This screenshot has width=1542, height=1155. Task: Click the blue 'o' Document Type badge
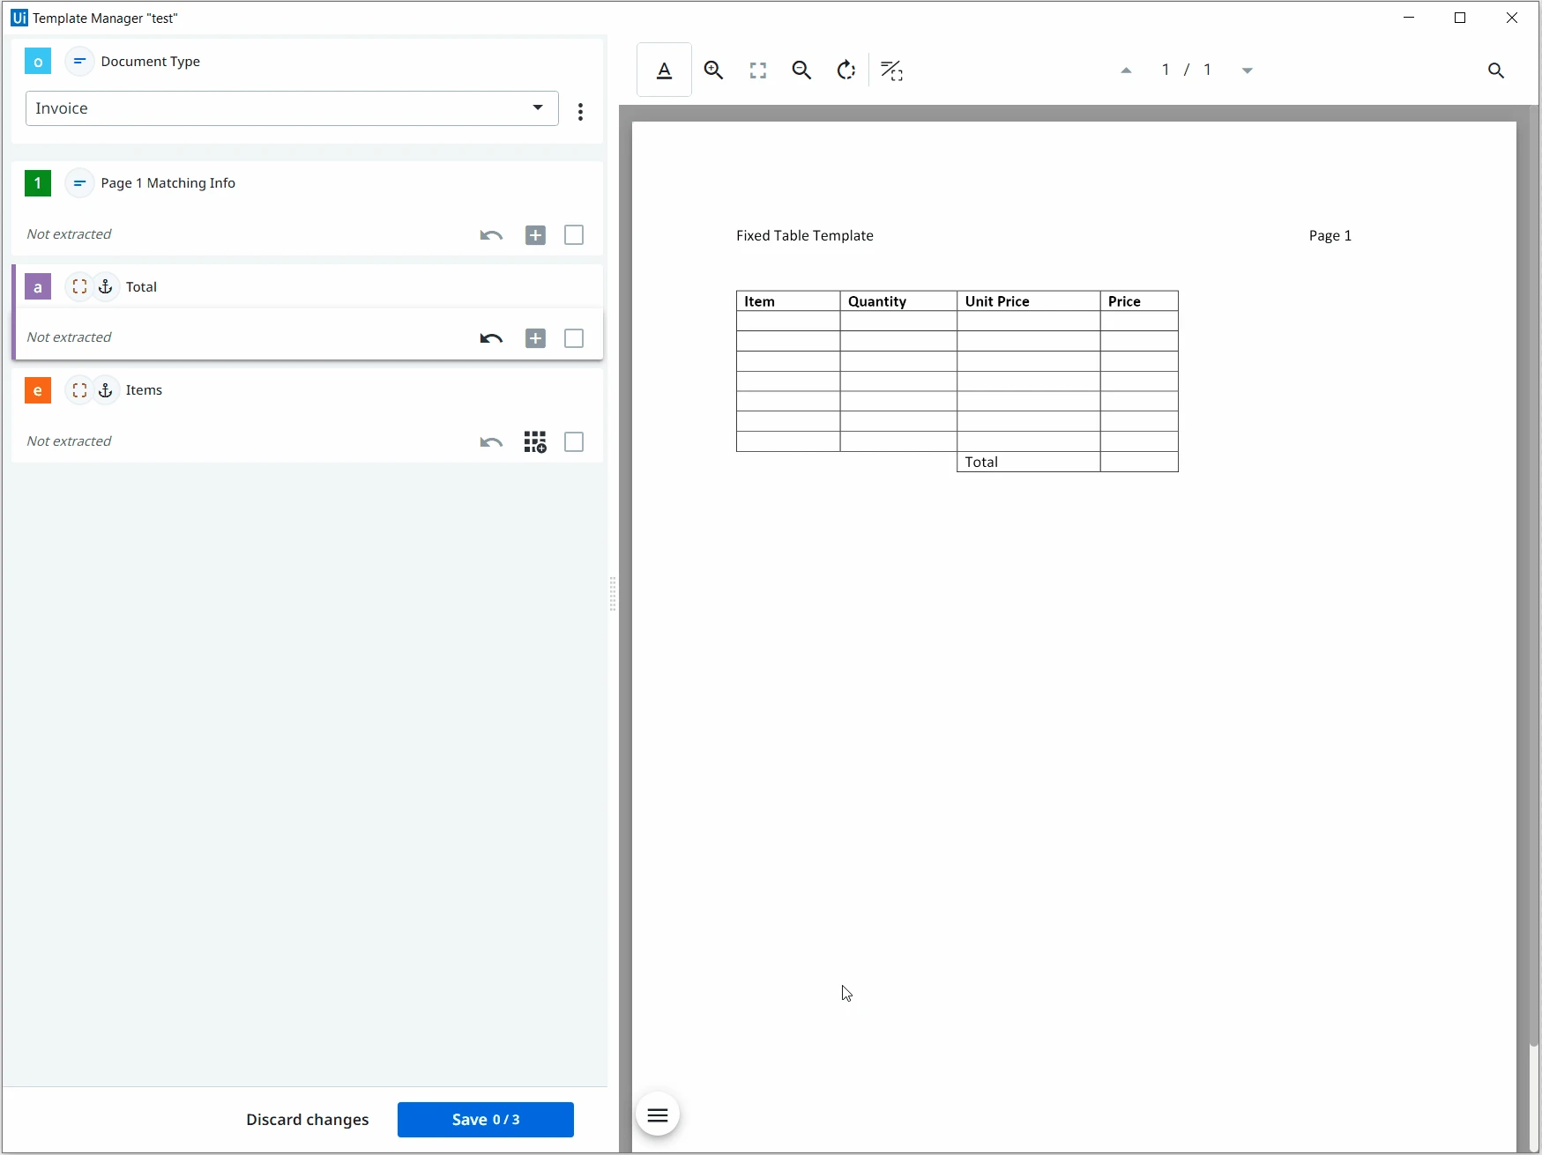point(38,62)
